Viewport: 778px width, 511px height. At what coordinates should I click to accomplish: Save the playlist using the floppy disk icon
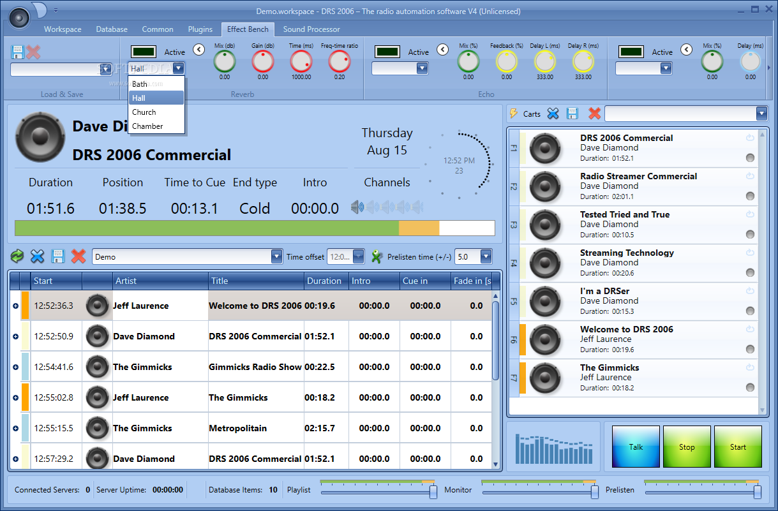[x=58, y=256]
